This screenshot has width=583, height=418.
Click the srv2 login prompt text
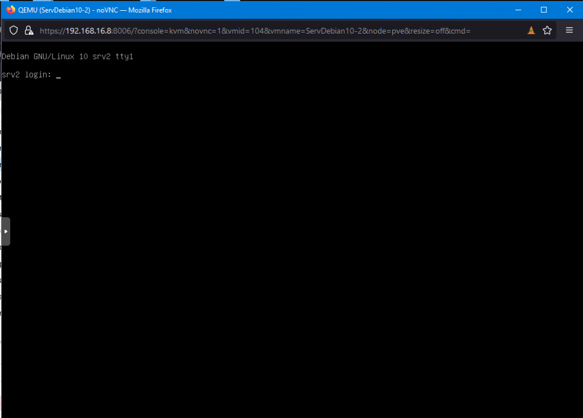(27, 75)
